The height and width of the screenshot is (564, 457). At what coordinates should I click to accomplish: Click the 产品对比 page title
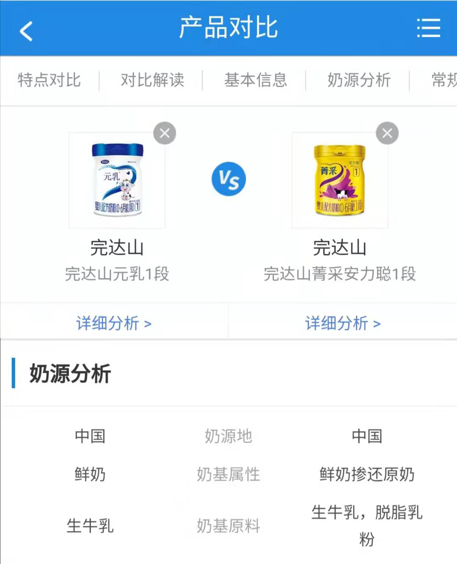[x=228, y=28]
